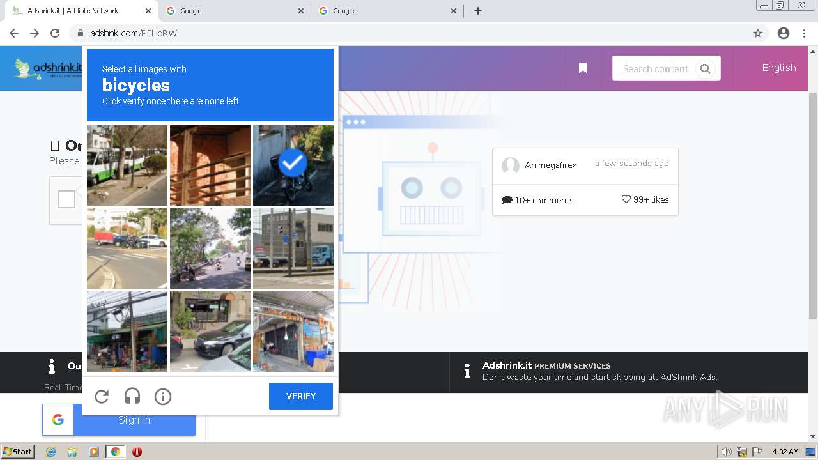
Task: Click the adshrink.it logo
Action: tap(49, 68)
